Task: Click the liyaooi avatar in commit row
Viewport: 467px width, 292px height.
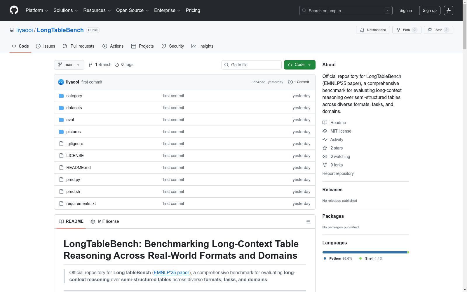Action: click(x=61, y=82)
